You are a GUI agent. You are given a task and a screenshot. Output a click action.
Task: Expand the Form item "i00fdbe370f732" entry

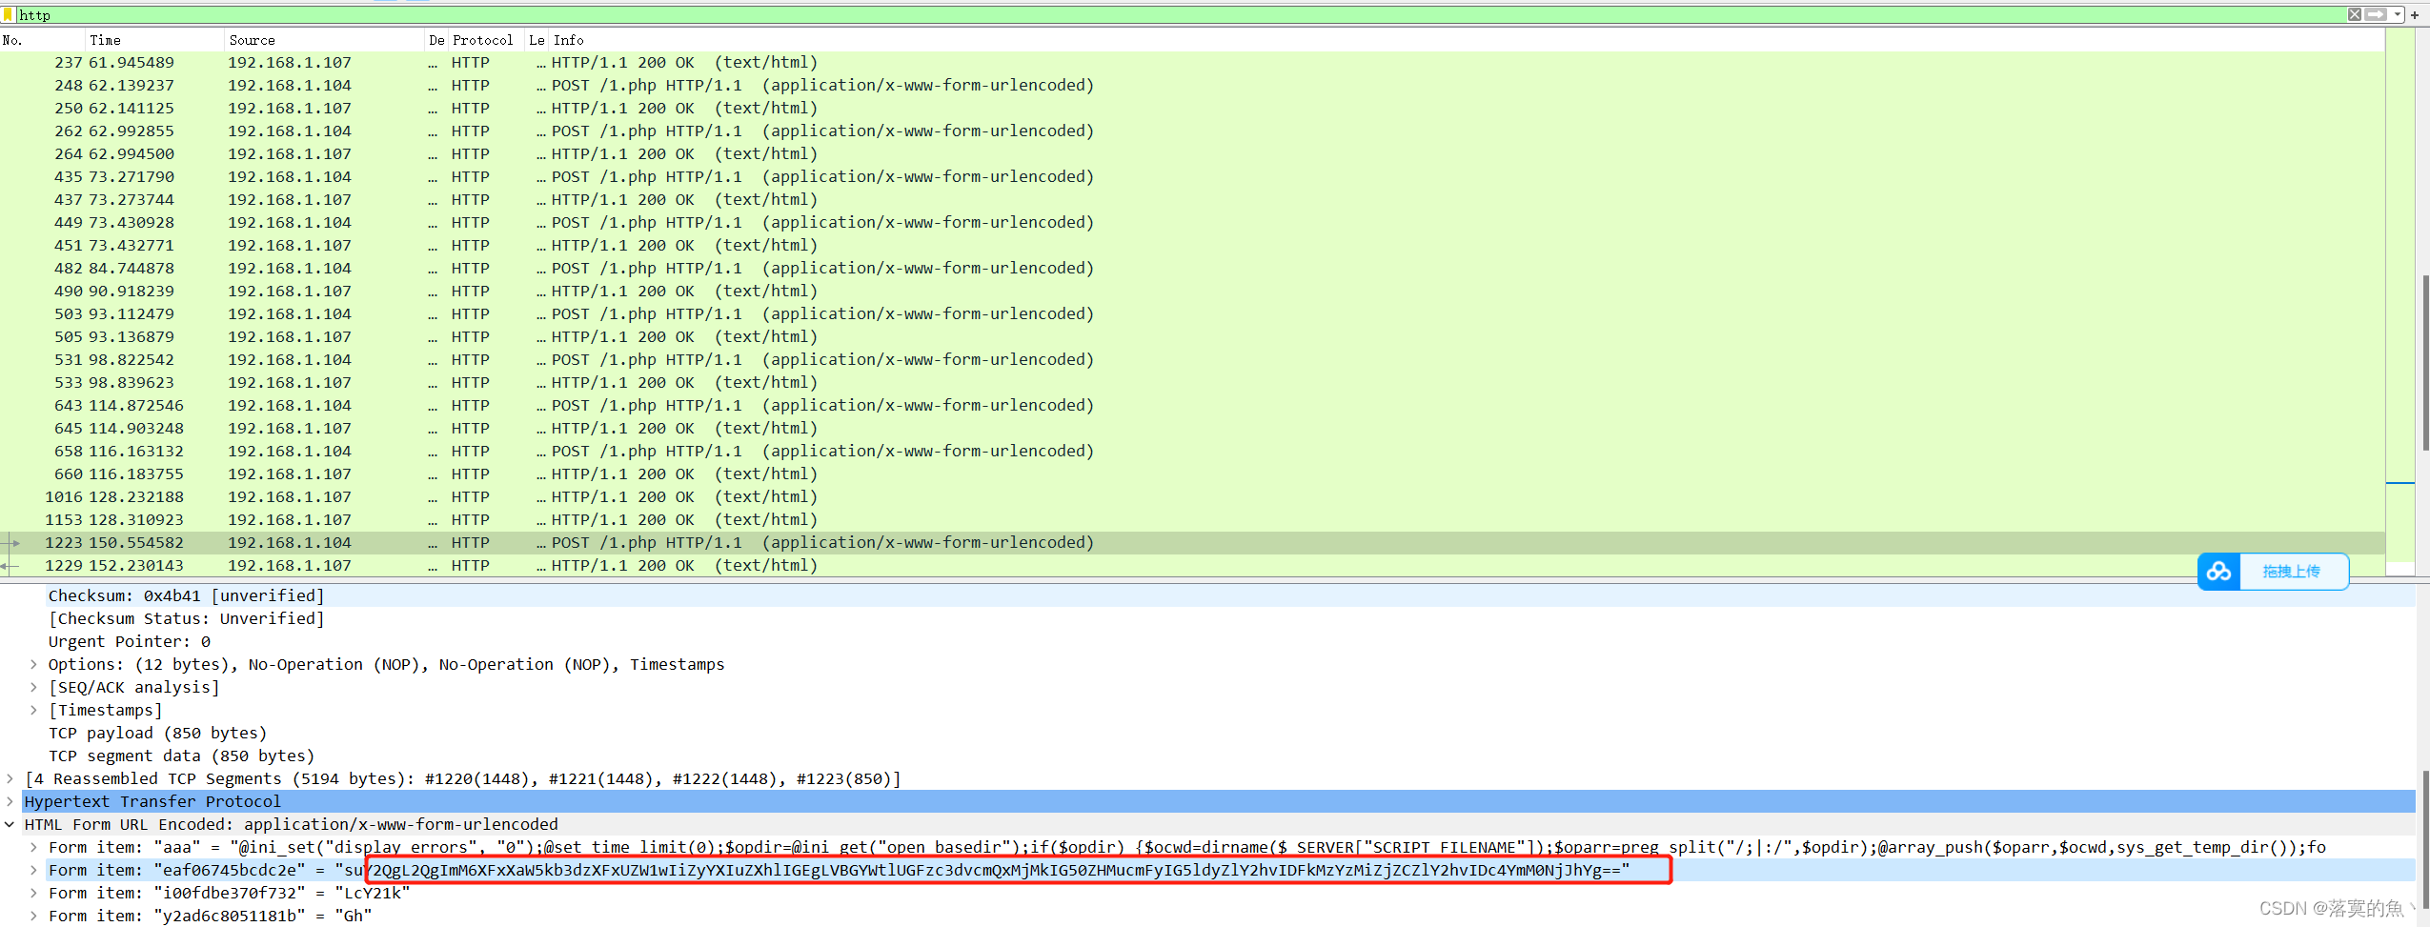click(x=33, y=893)
